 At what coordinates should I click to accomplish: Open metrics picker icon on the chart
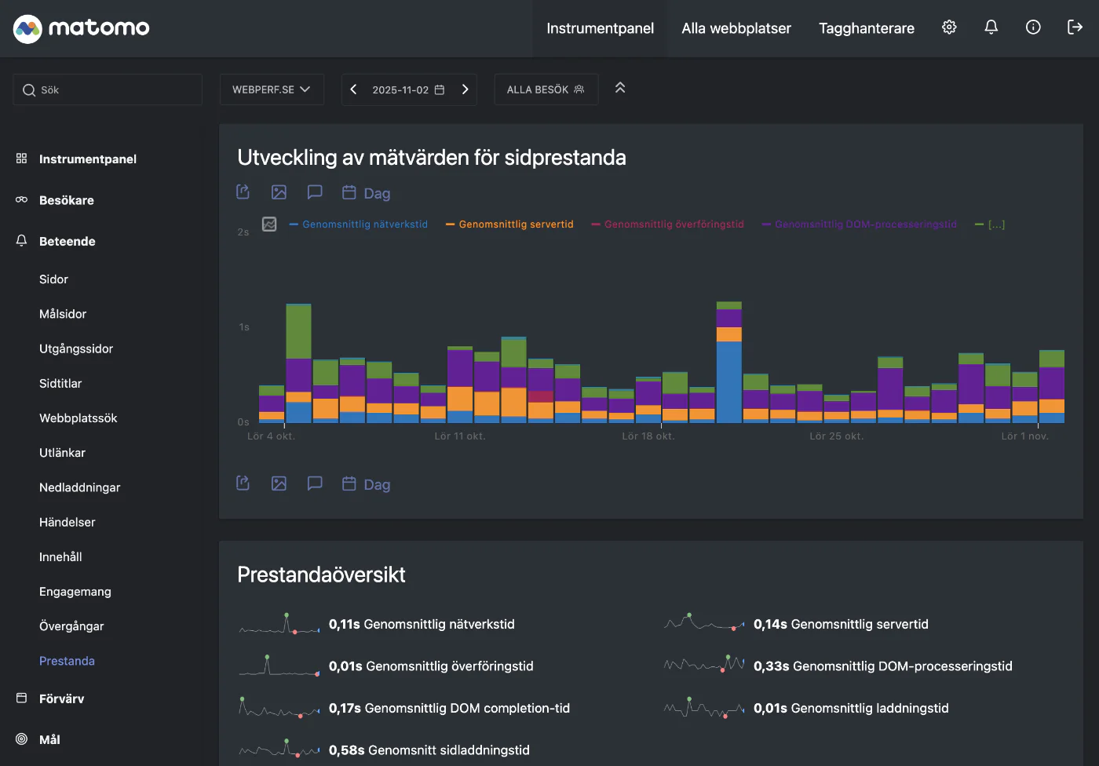[x=269, y=224]
